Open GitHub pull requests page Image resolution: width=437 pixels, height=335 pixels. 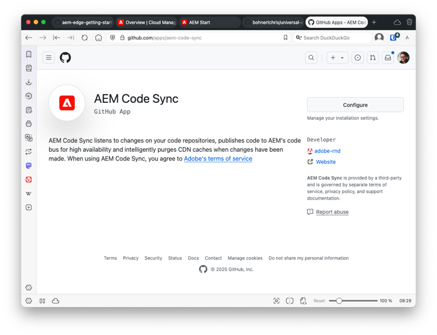tap(373, 58)
